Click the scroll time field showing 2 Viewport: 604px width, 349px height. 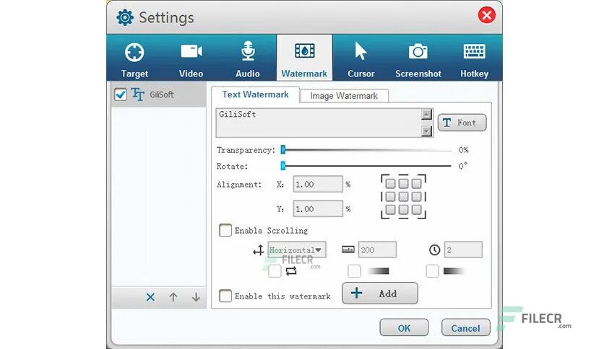coord(463,249)
